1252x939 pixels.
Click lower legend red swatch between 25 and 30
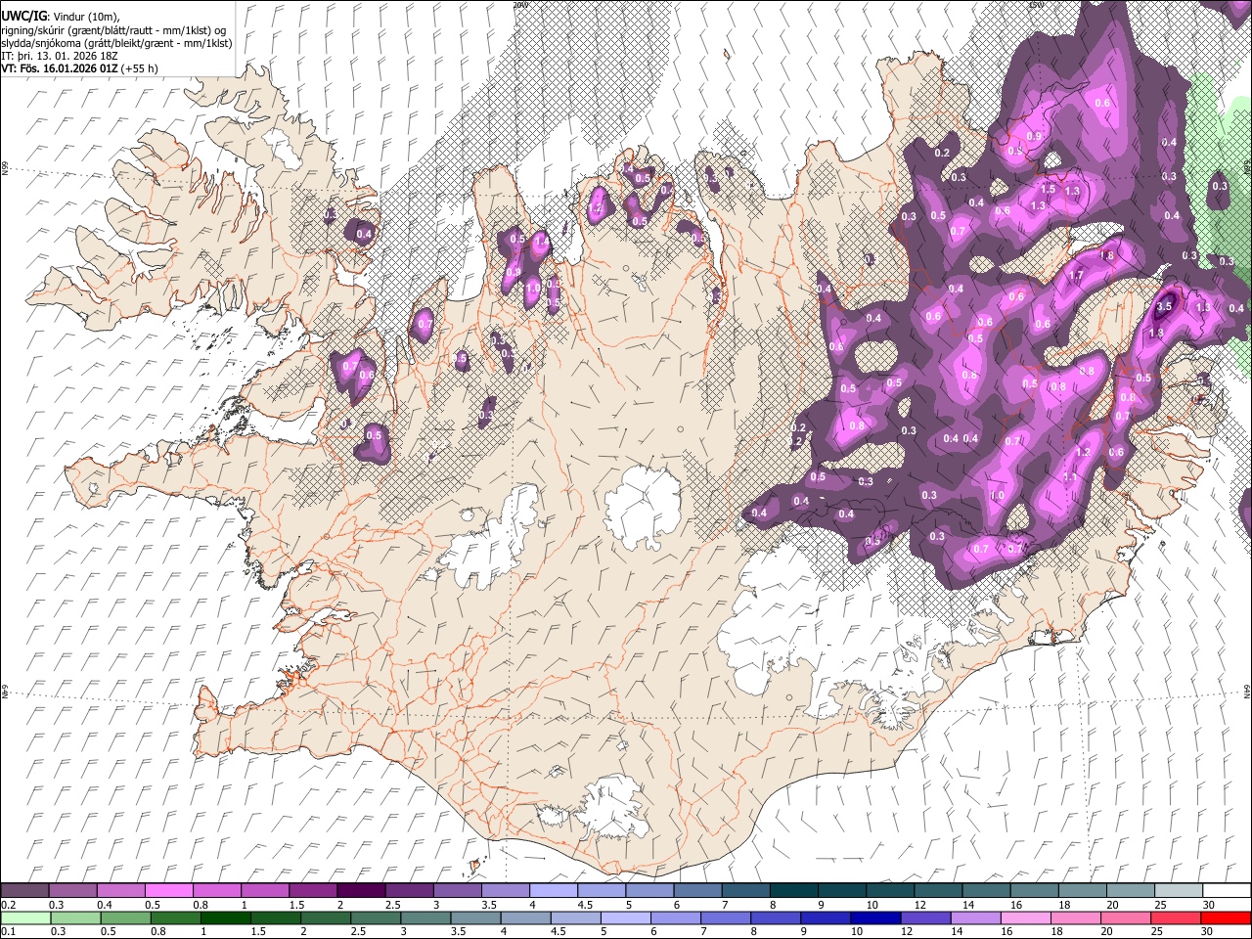(1174, 918)
